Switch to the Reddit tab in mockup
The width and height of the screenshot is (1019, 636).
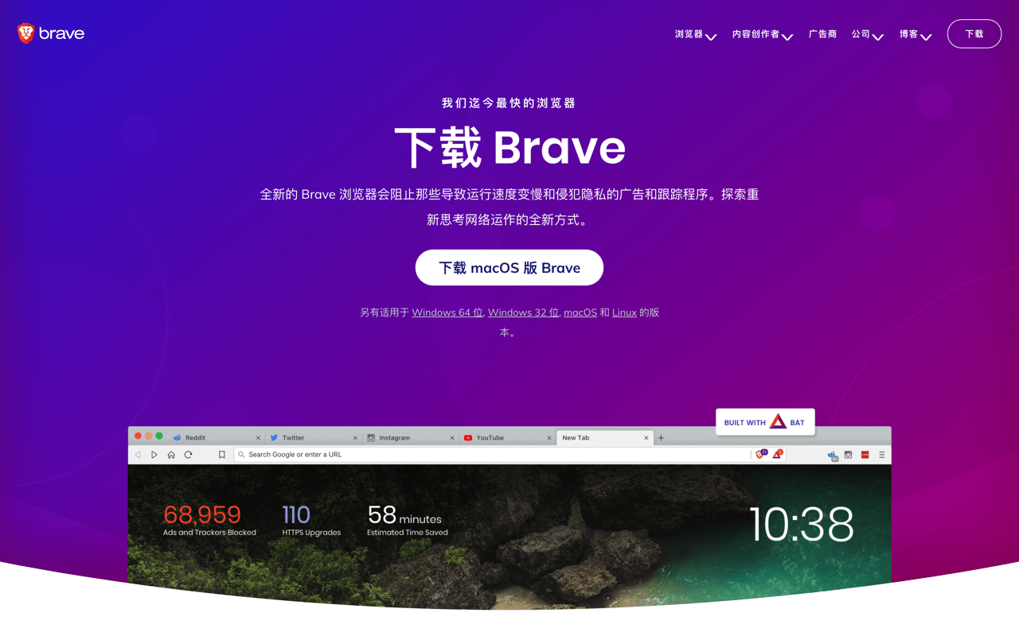click(x=217, y=437)
